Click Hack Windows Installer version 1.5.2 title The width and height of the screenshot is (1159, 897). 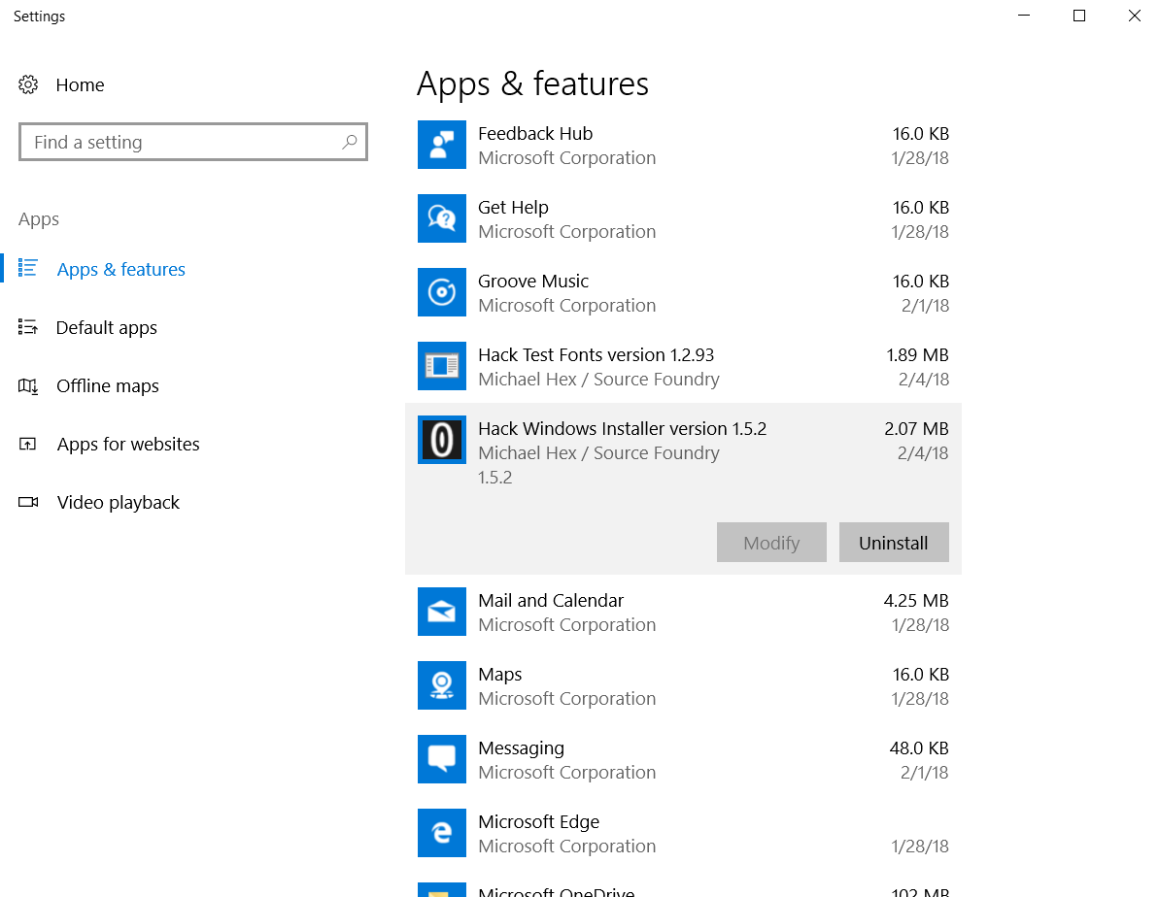[623, 428]
